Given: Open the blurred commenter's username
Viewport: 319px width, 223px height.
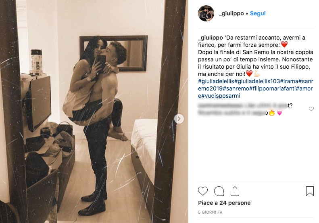Looking at the screenshot, I should pos(220,105).
